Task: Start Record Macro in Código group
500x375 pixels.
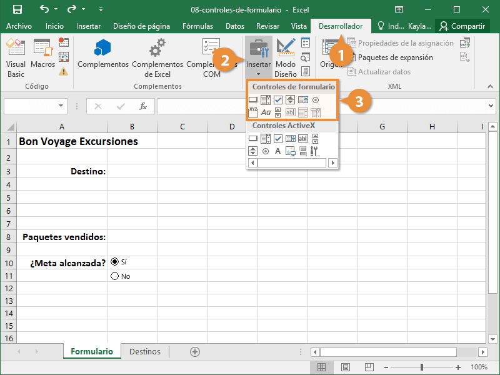Action: pos(64,42)
